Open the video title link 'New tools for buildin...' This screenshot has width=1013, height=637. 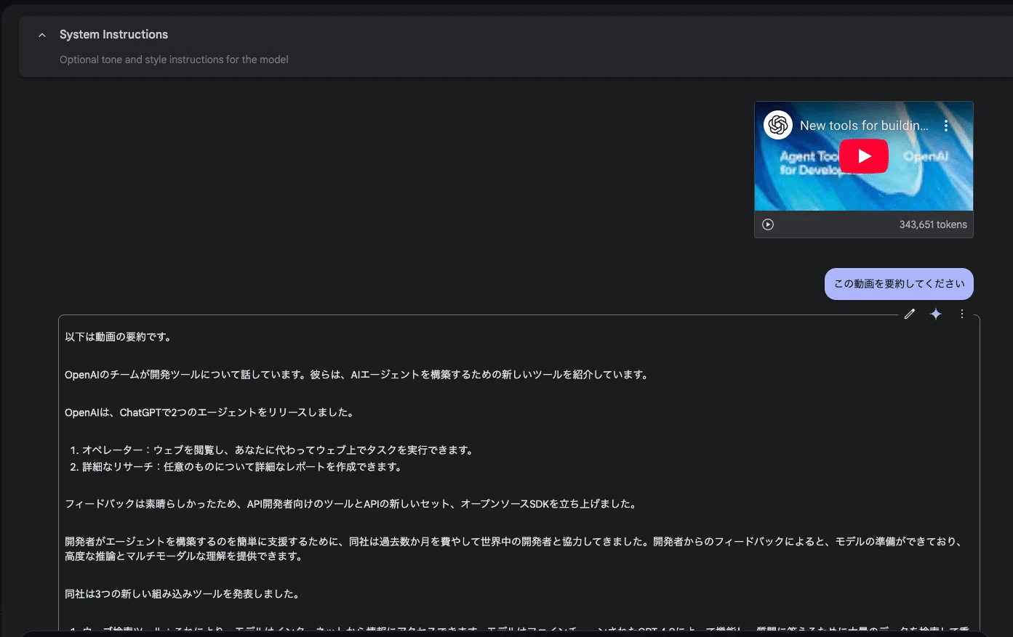click(x=863, y=126)
